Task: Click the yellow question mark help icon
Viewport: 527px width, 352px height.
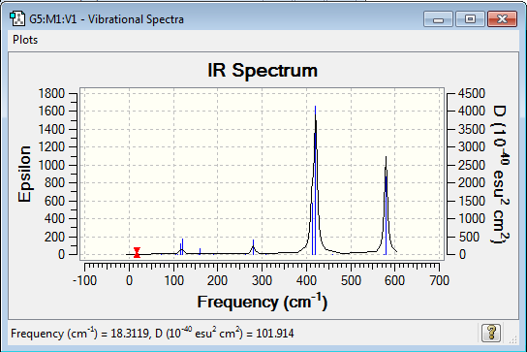Action: pos(491,333)
